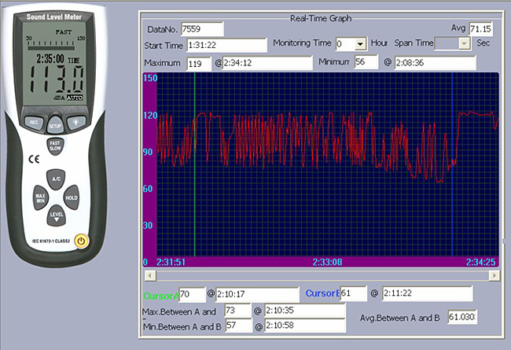
Task: Click the yellow power button
Action: click(x=80, y=242)
